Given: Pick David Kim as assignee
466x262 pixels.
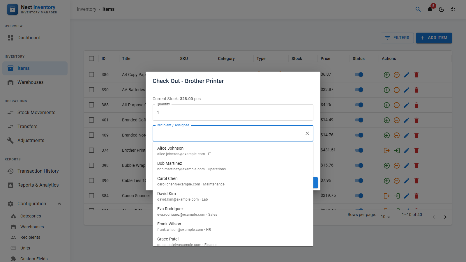Looking at the screenshot, I should [x=233, y=196].
